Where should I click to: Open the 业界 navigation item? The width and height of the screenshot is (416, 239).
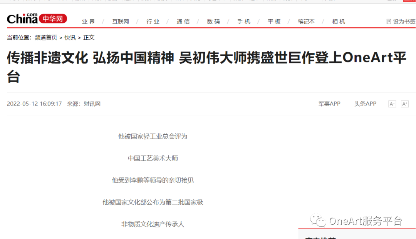point(88,22)
